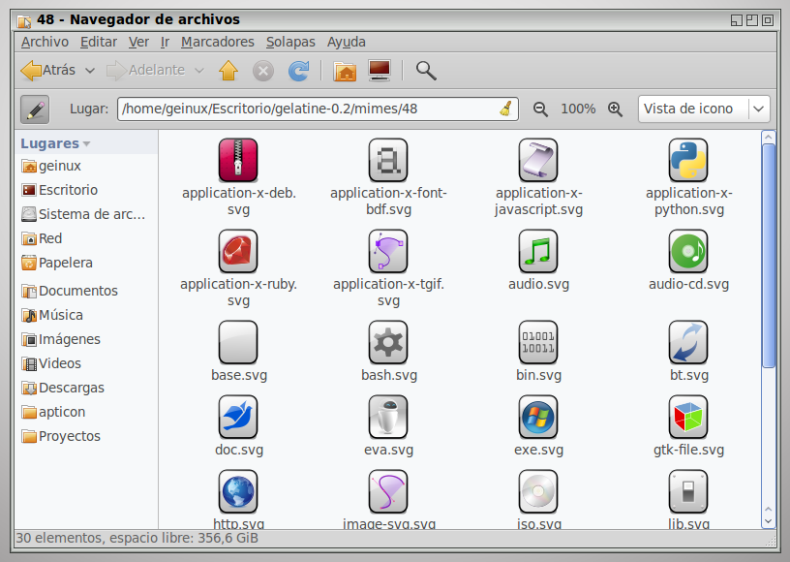This screenshot has width=790, height=562.
Task: Click the 100% zoom level label
Action: pos(578,109)
